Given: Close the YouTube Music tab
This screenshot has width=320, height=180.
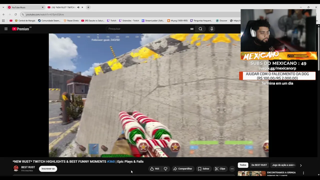Looking at the screenshot, I should click(x=42, y=7).
